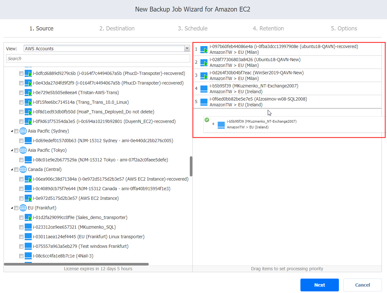Check the box for Trang_Trans_10.0_Linux
387x293 pixels.
tap(21, 102)
